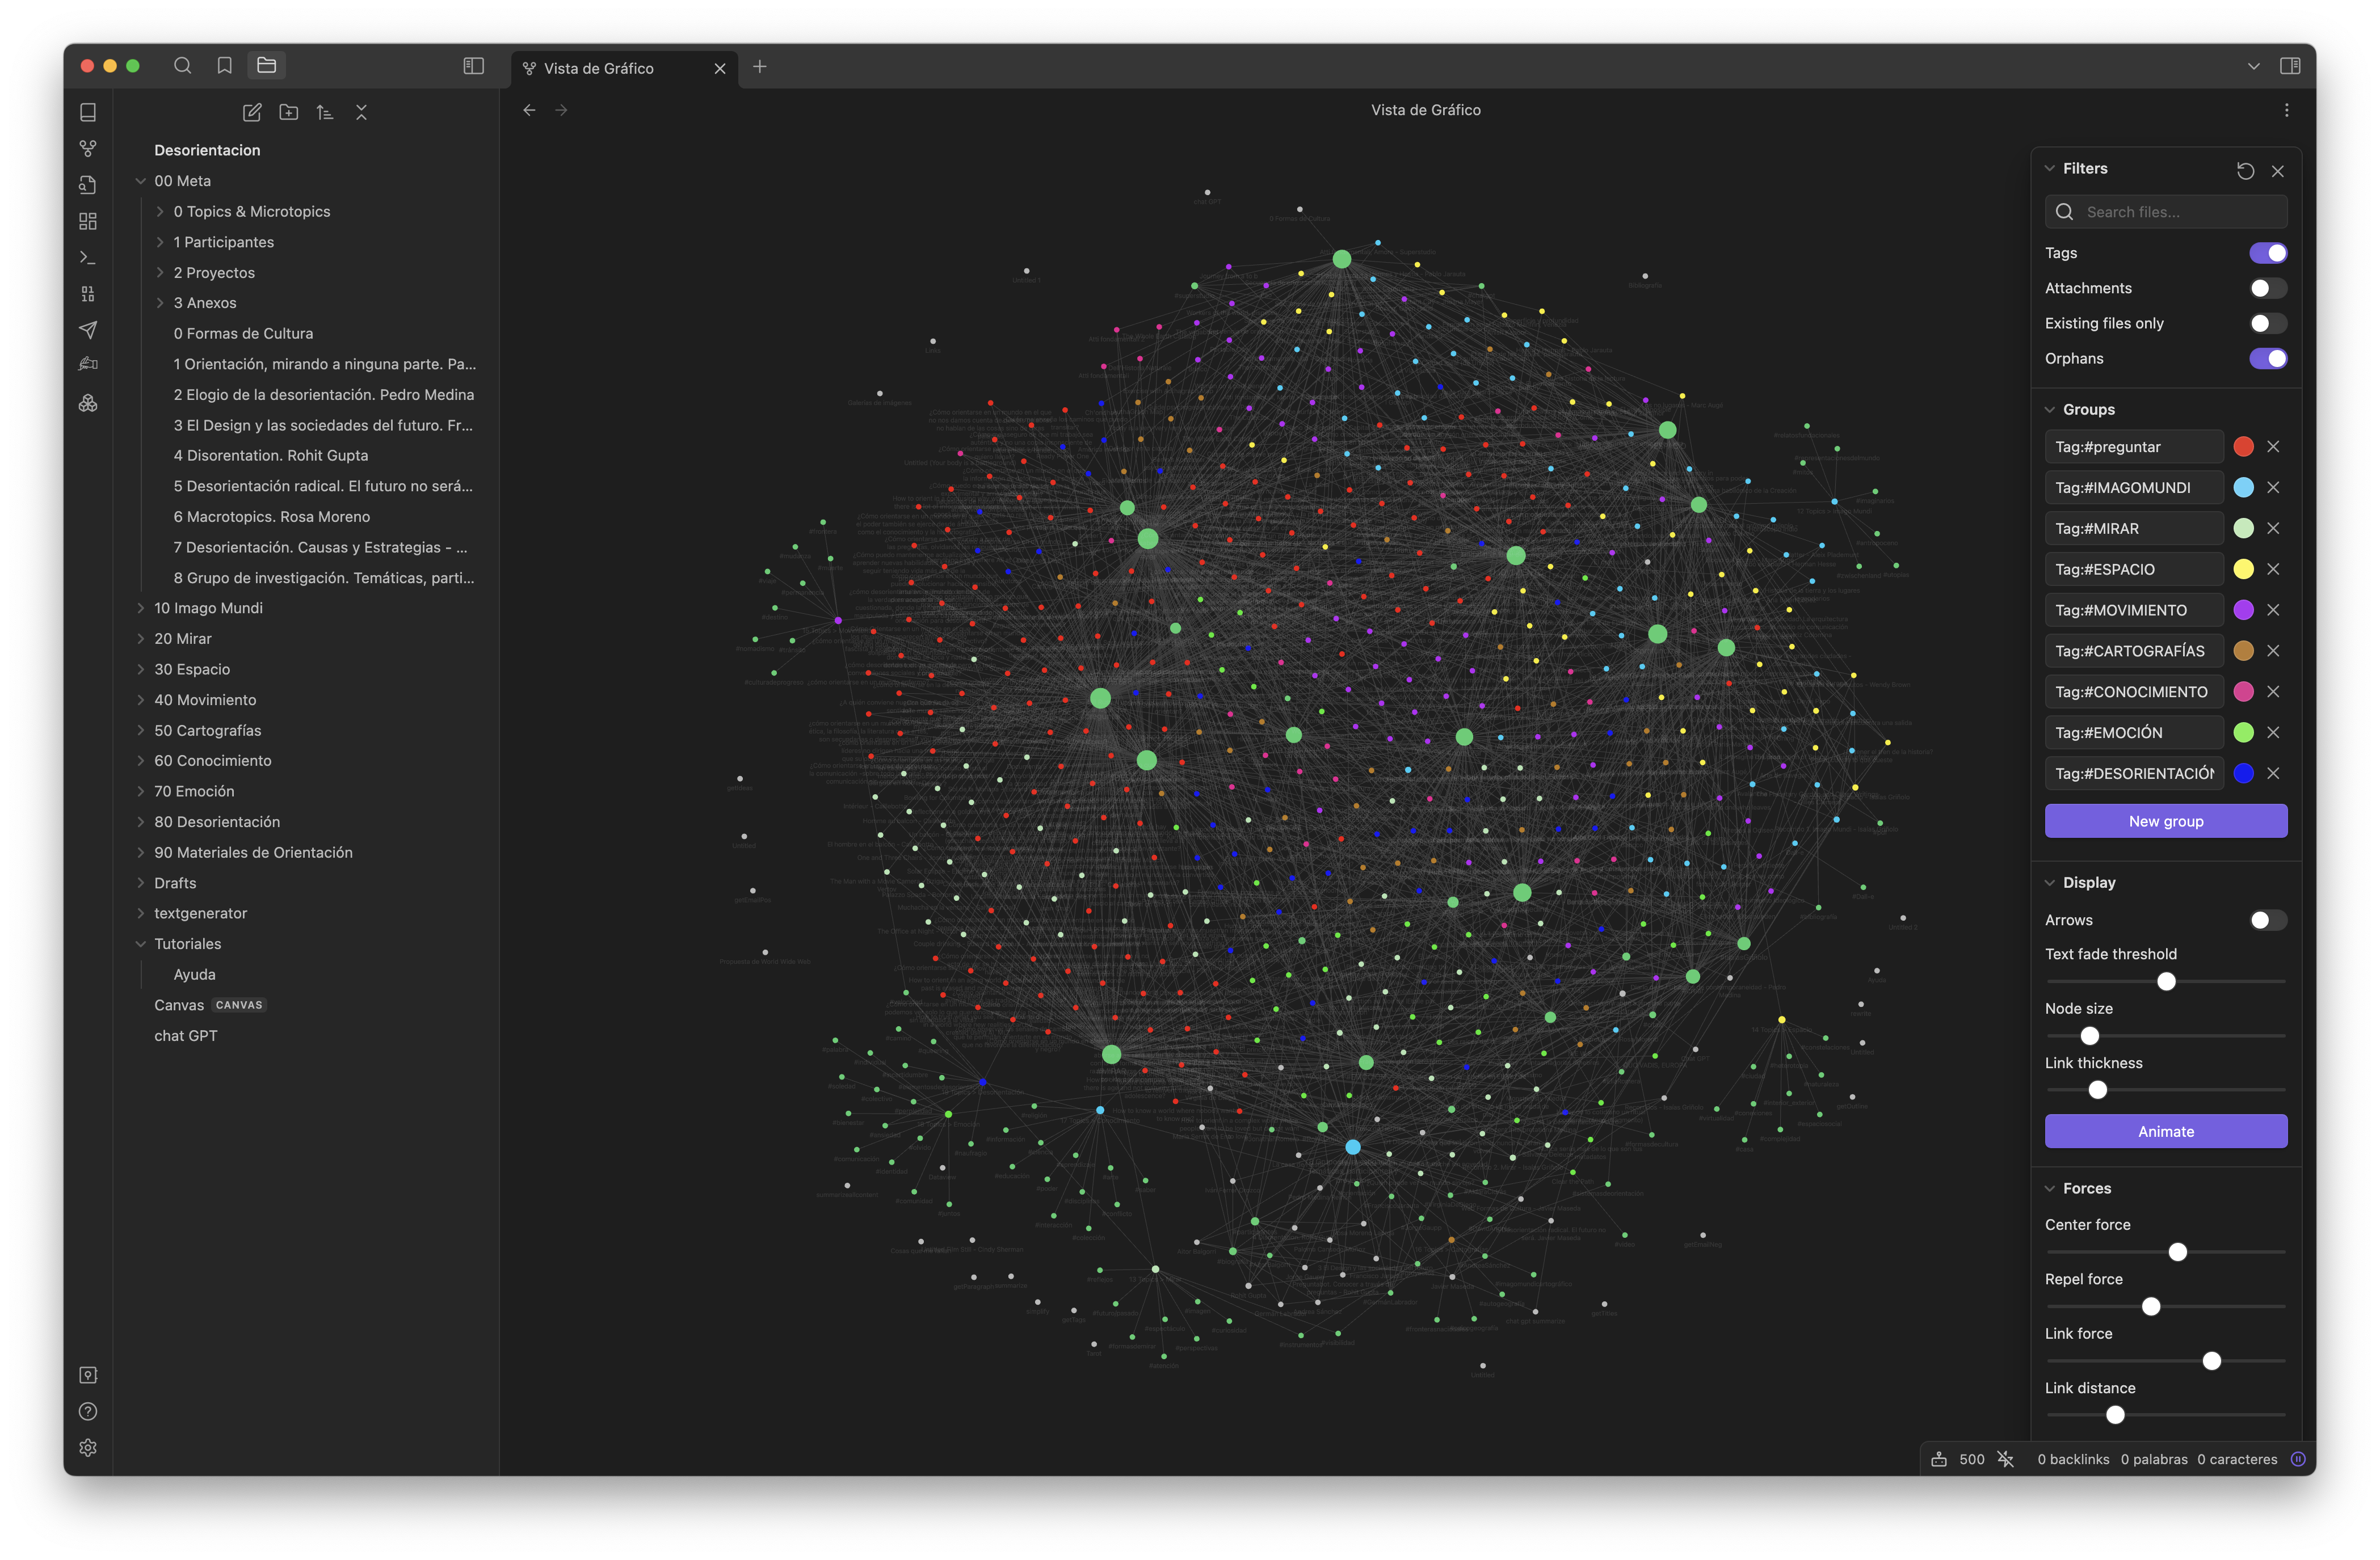2380x1560 pixels.
Task: Create new note icon in file explorer
Action: [252, 113]
